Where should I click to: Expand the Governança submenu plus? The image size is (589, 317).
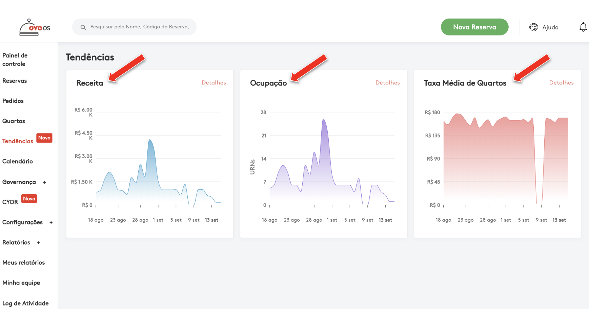click(44, 182)
